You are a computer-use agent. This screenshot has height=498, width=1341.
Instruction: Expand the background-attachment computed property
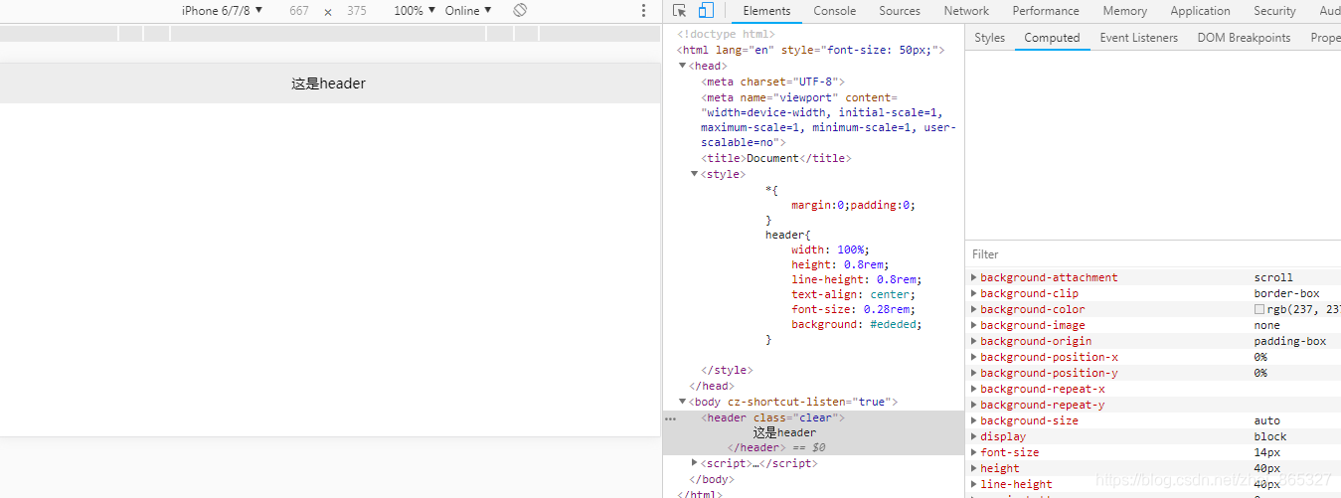974,278
